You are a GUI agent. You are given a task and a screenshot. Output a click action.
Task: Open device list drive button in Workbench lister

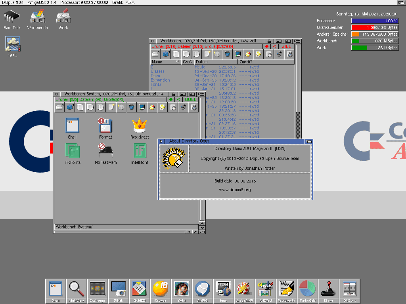point(155,54)
